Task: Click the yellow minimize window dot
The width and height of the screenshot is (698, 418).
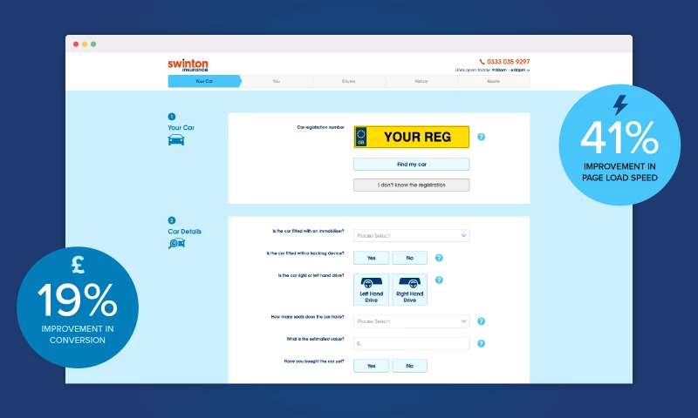Action: coord(85,44)
